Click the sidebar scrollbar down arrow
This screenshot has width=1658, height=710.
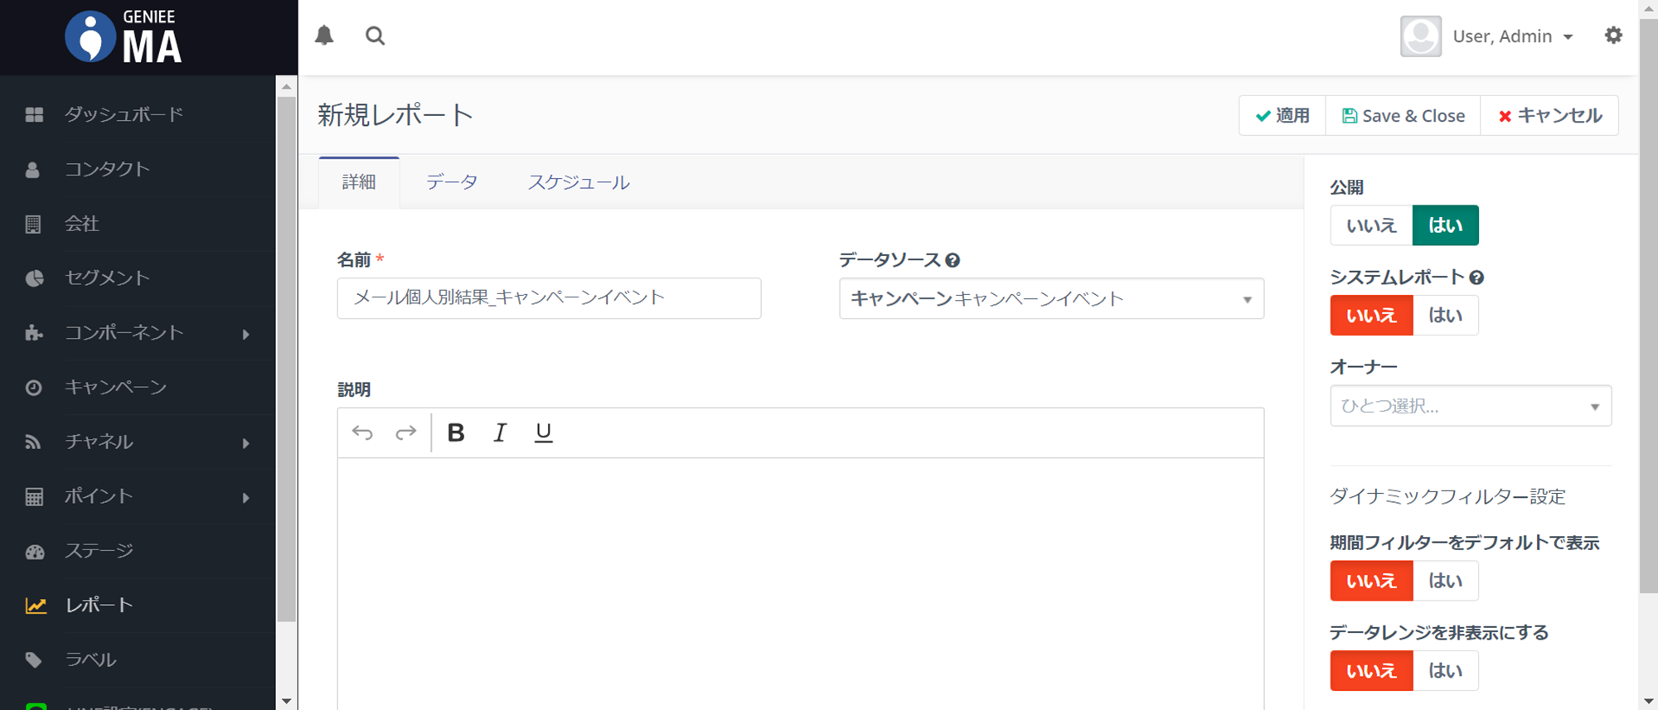[287, 701]
